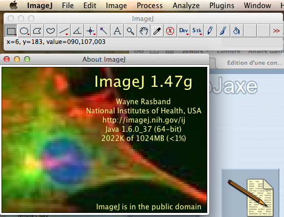The height and width of the screenshot is (217, 284).
Task: Open the More Tools double-arrow menu
Action: click(x=276, y=31)
